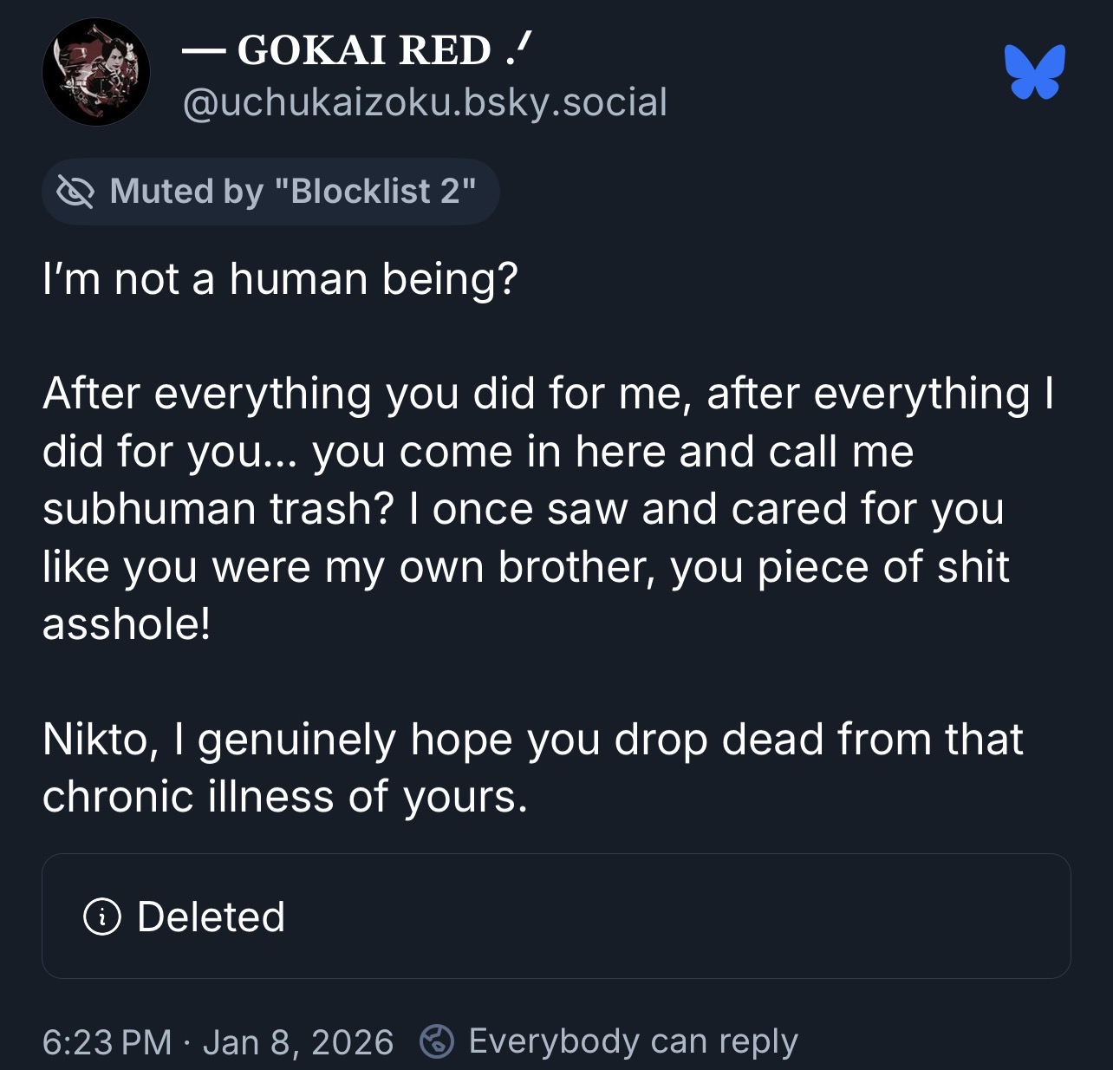Viewport: 1113px width, 1070px height.
Task: Open the @uchukaizoku.bsky.social handle
Action: point(425,102)
